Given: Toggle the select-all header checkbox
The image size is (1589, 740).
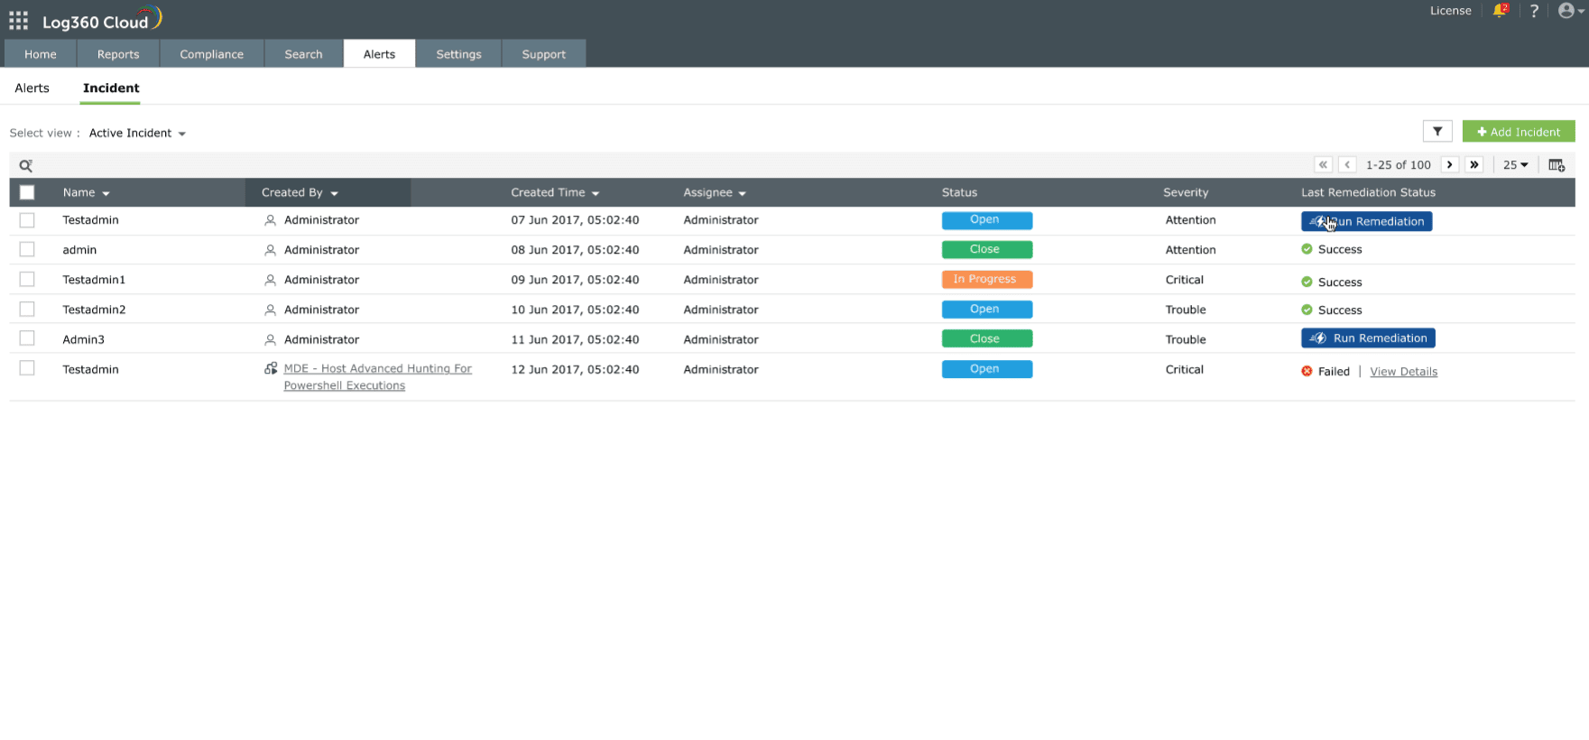Looking at the screenshot, I should click(x=27, y=192).
